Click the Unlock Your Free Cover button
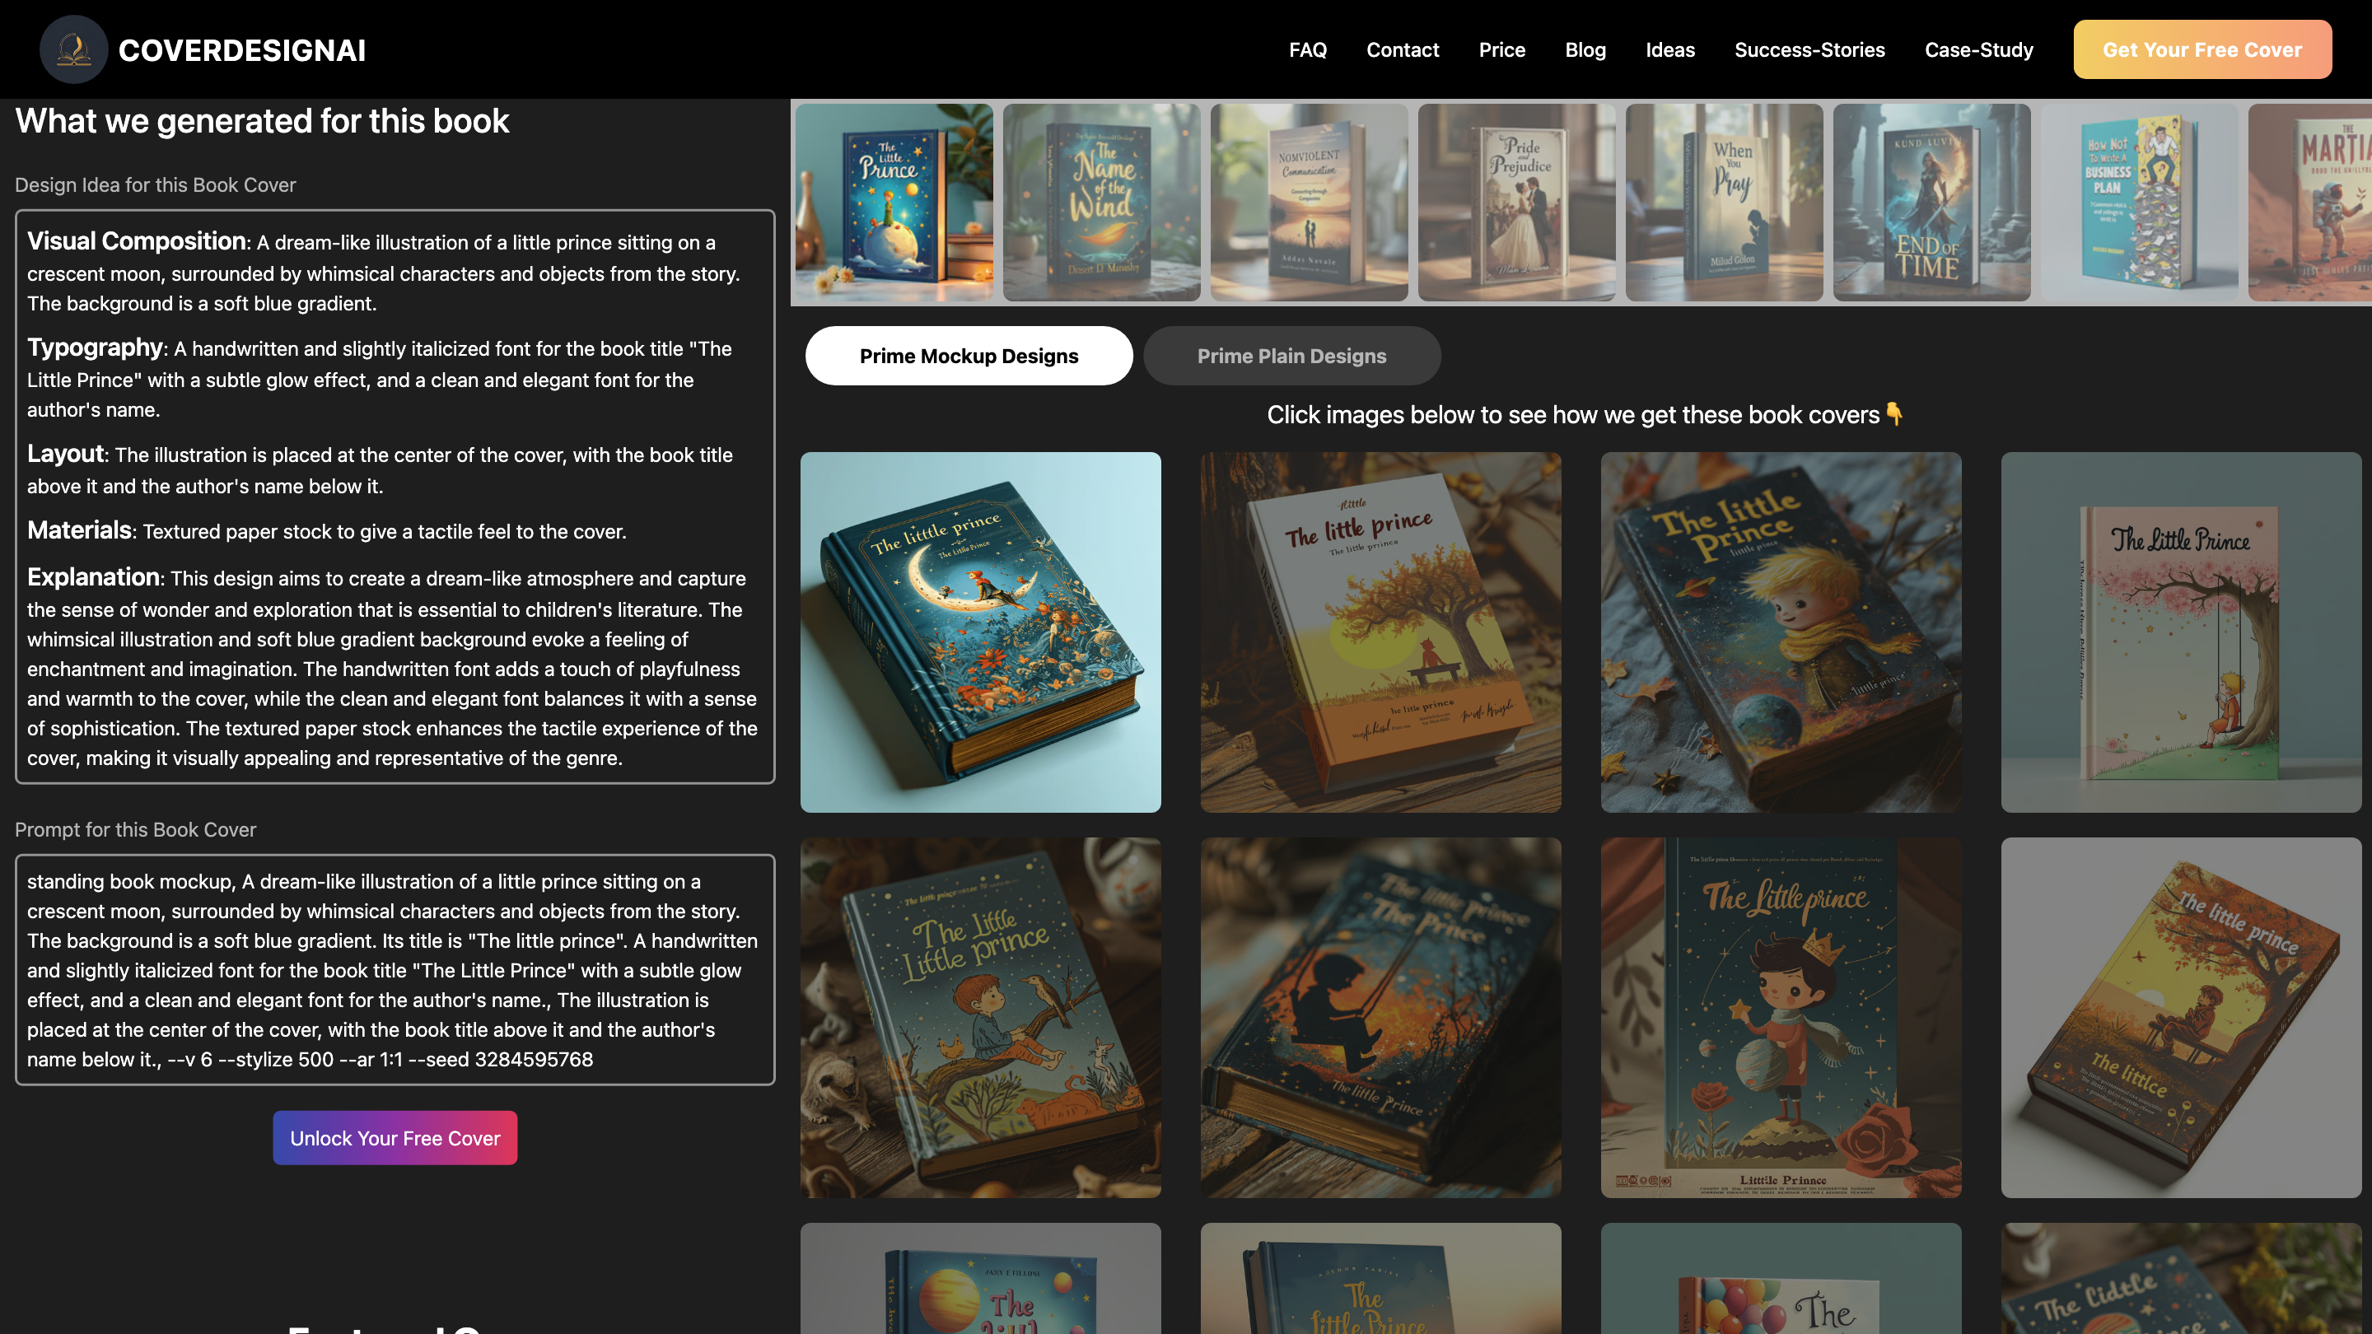The image size is (2372, 1334). click(395, 1138)
